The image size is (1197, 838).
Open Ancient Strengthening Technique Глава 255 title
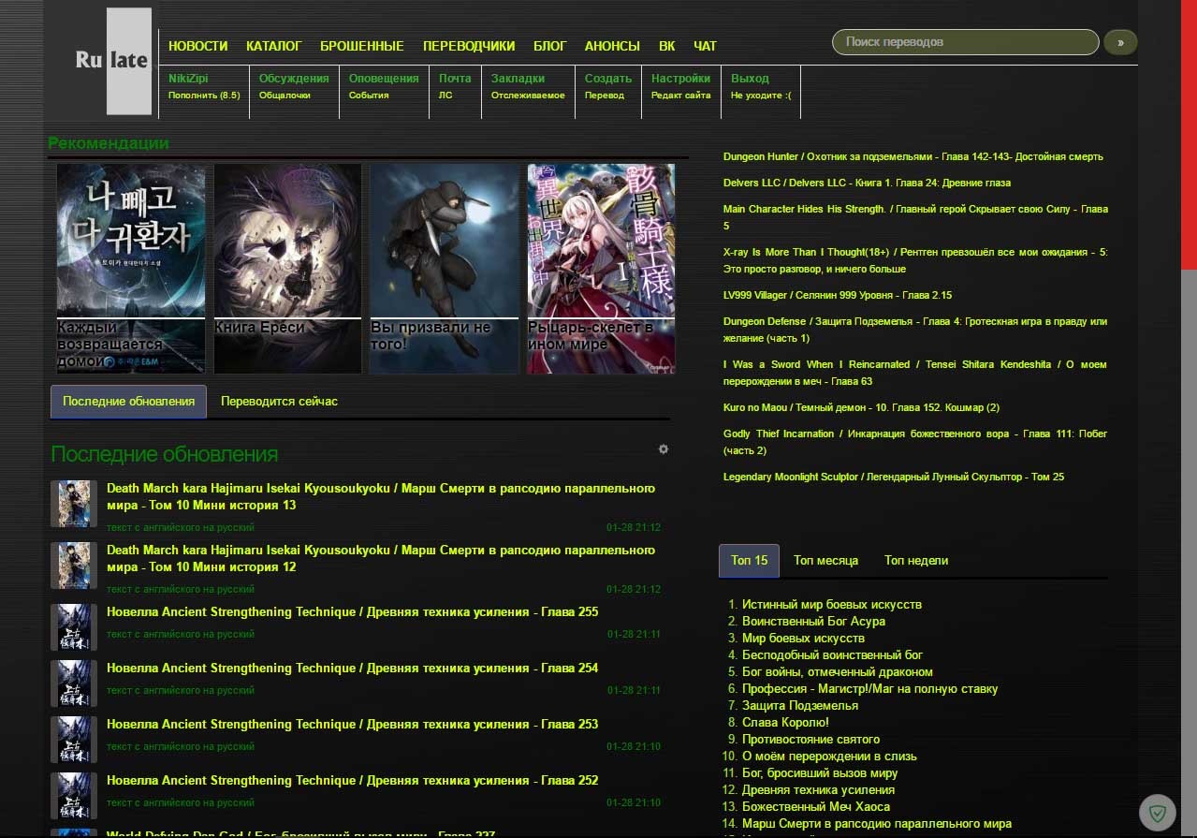[x=352, y=611]
